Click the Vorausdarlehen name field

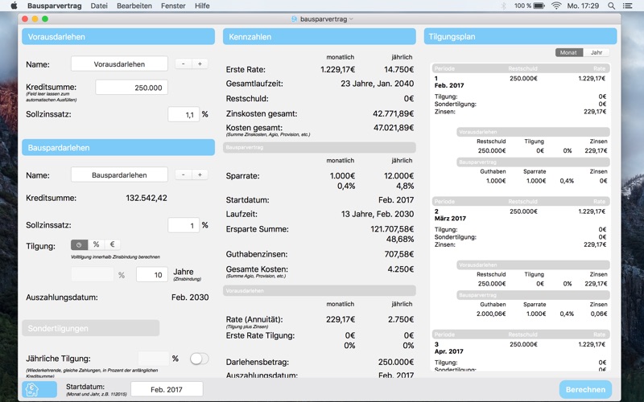(119, 64)
